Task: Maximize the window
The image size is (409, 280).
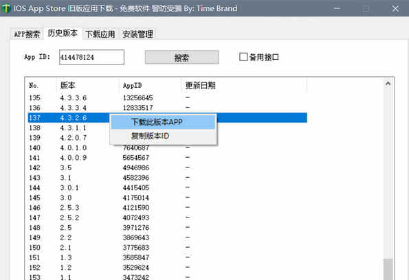Action: coord(366,8)
